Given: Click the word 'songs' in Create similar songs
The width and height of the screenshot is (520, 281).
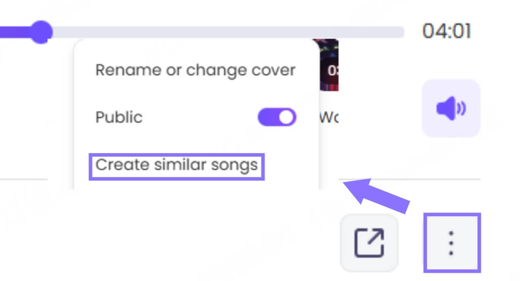Looking at the screenshot, I should click(x=237, y=165).
